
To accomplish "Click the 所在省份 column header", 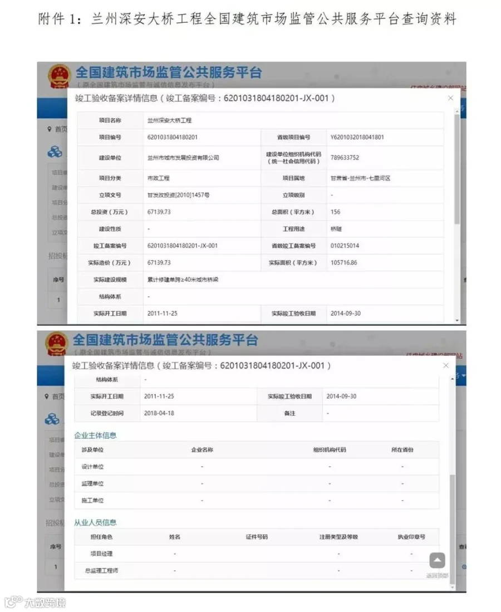I will pos(402,449).
